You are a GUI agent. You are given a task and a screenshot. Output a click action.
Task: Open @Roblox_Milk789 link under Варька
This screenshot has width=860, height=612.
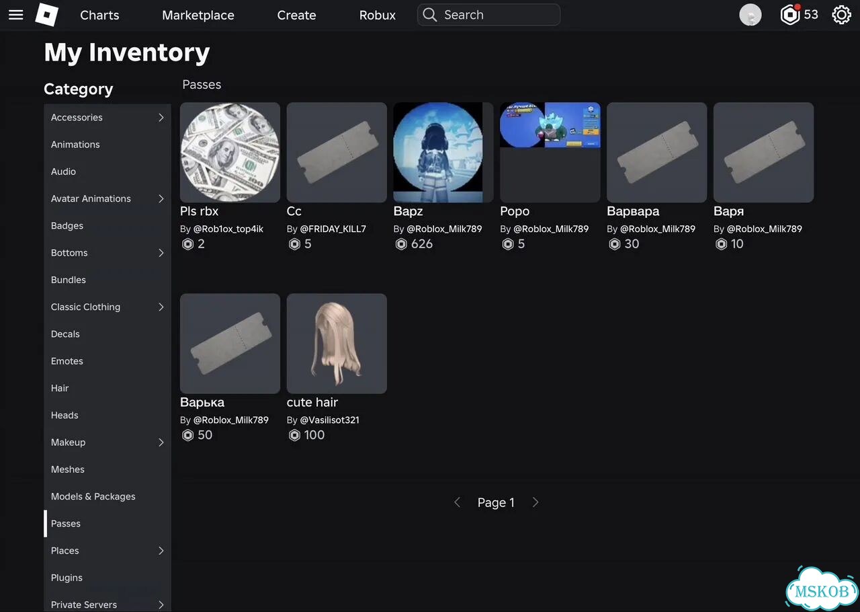(x=231, y=420)
